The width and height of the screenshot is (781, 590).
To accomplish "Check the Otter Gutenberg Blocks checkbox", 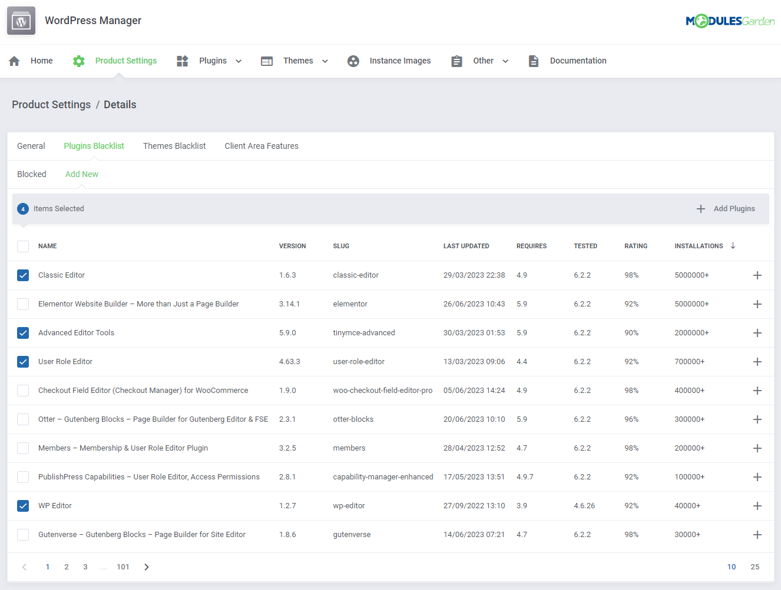I will coord(23,419).
